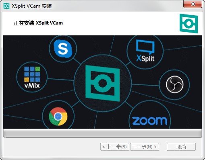Click the 取消 cancel button
Screen dimensions: 205x160
(181, 147)
